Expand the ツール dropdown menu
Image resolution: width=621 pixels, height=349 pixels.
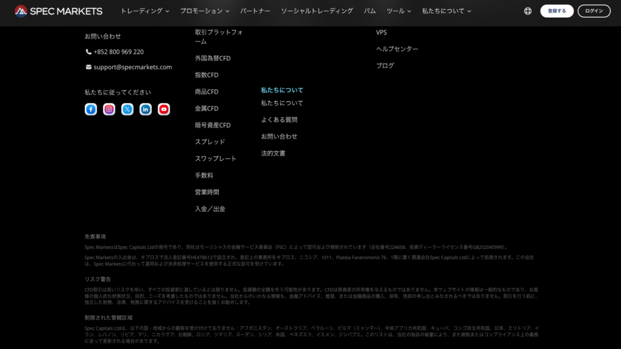[399, 11]
